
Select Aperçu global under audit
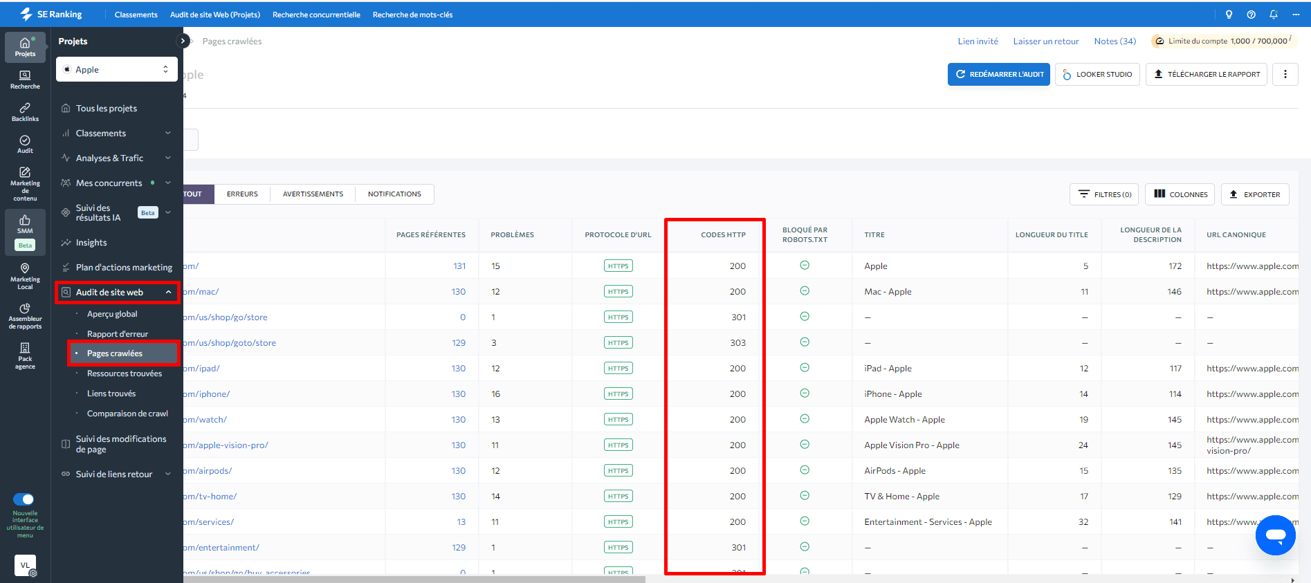(x=112, y=313)
